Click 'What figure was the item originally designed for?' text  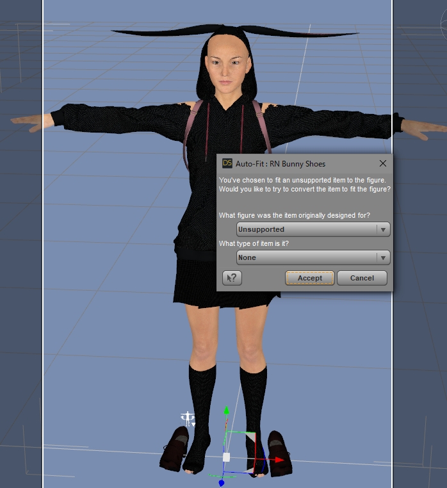coord(295,215)
